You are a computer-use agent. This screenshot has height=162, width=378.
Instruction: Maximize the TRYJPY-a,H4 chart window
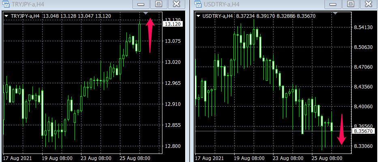pos(159,4)
